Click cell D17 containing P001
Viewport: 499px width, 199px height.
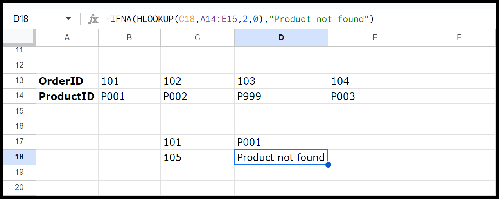[281, 142]
